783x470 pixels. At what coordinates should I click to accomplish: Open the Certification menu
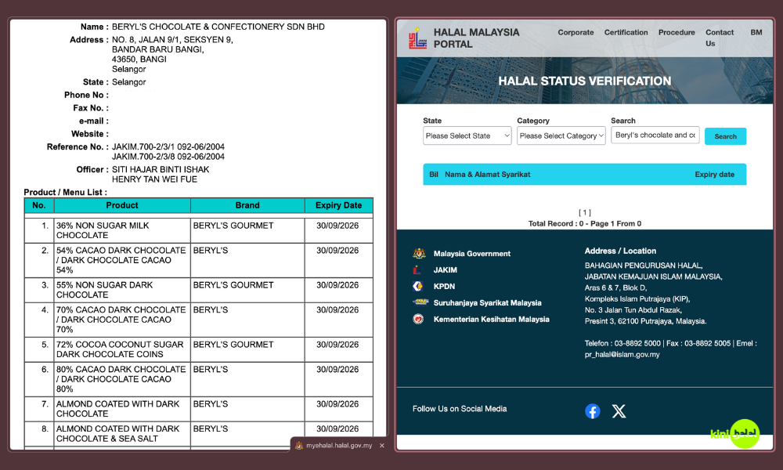click(x=626, y=33)
